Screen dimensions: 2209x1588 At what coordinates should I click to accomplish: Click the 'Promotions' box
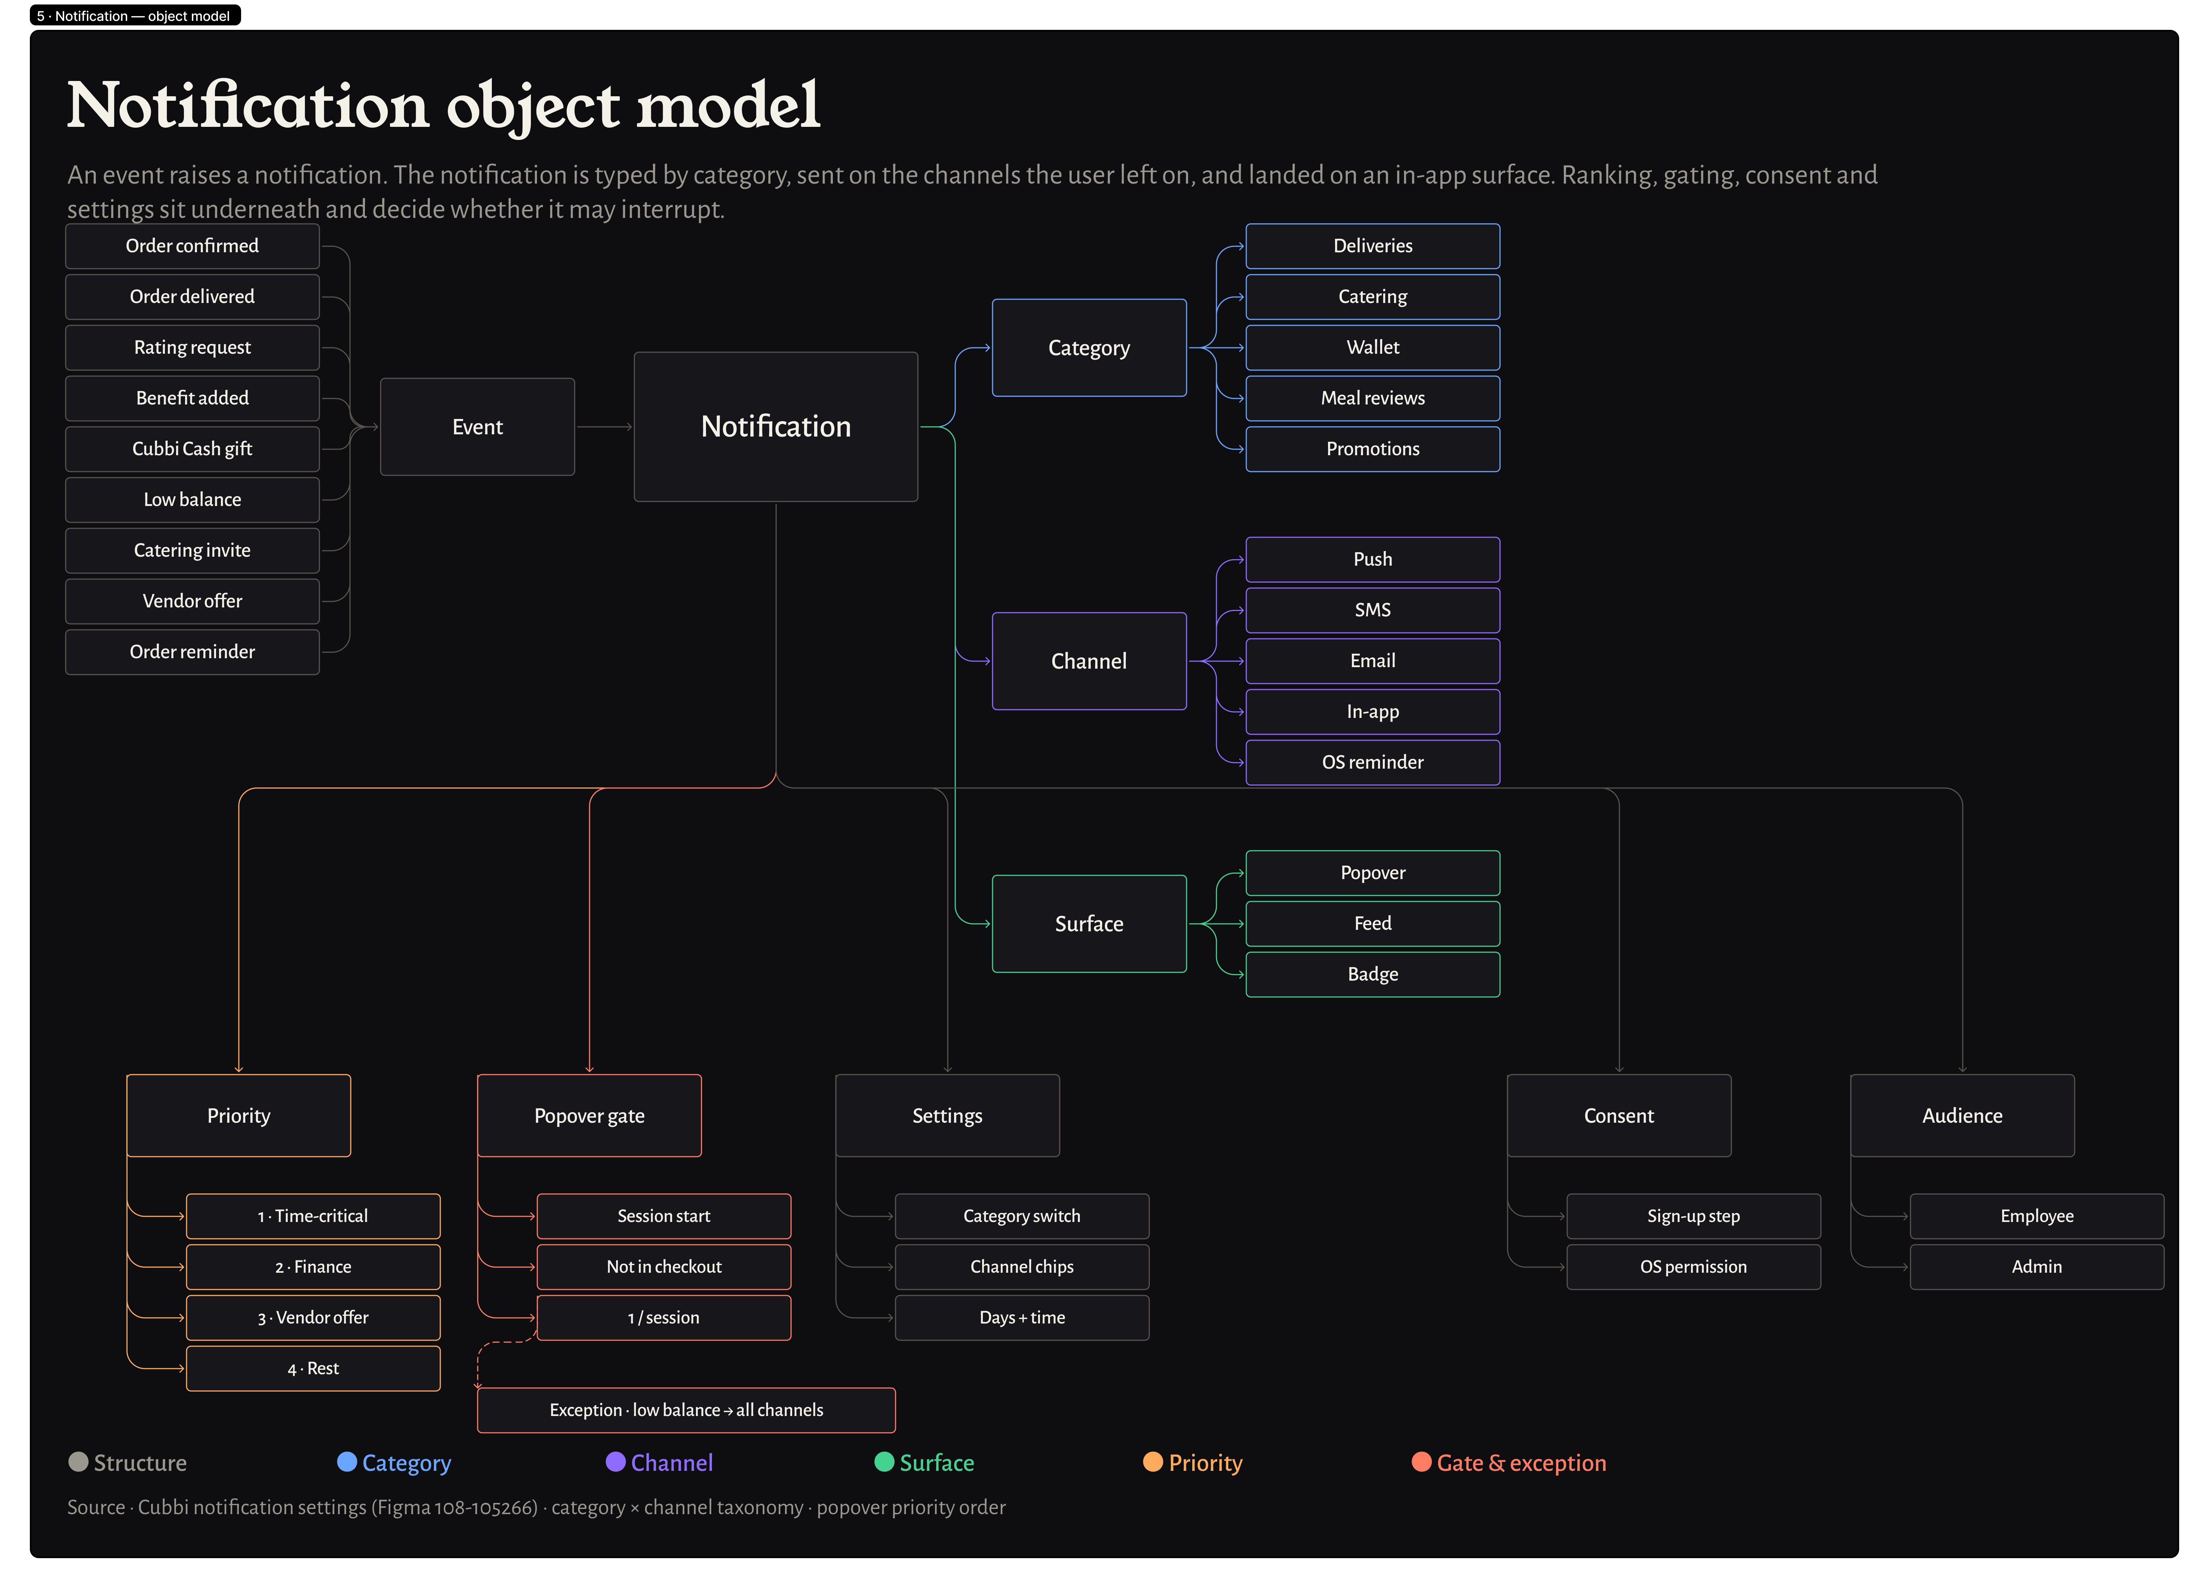(x=1372, y=449)
